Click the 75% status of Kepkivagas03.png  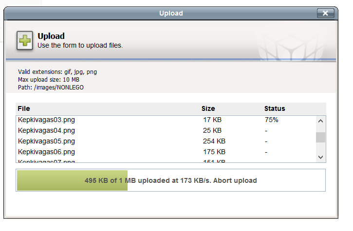(x=272, y=120)
